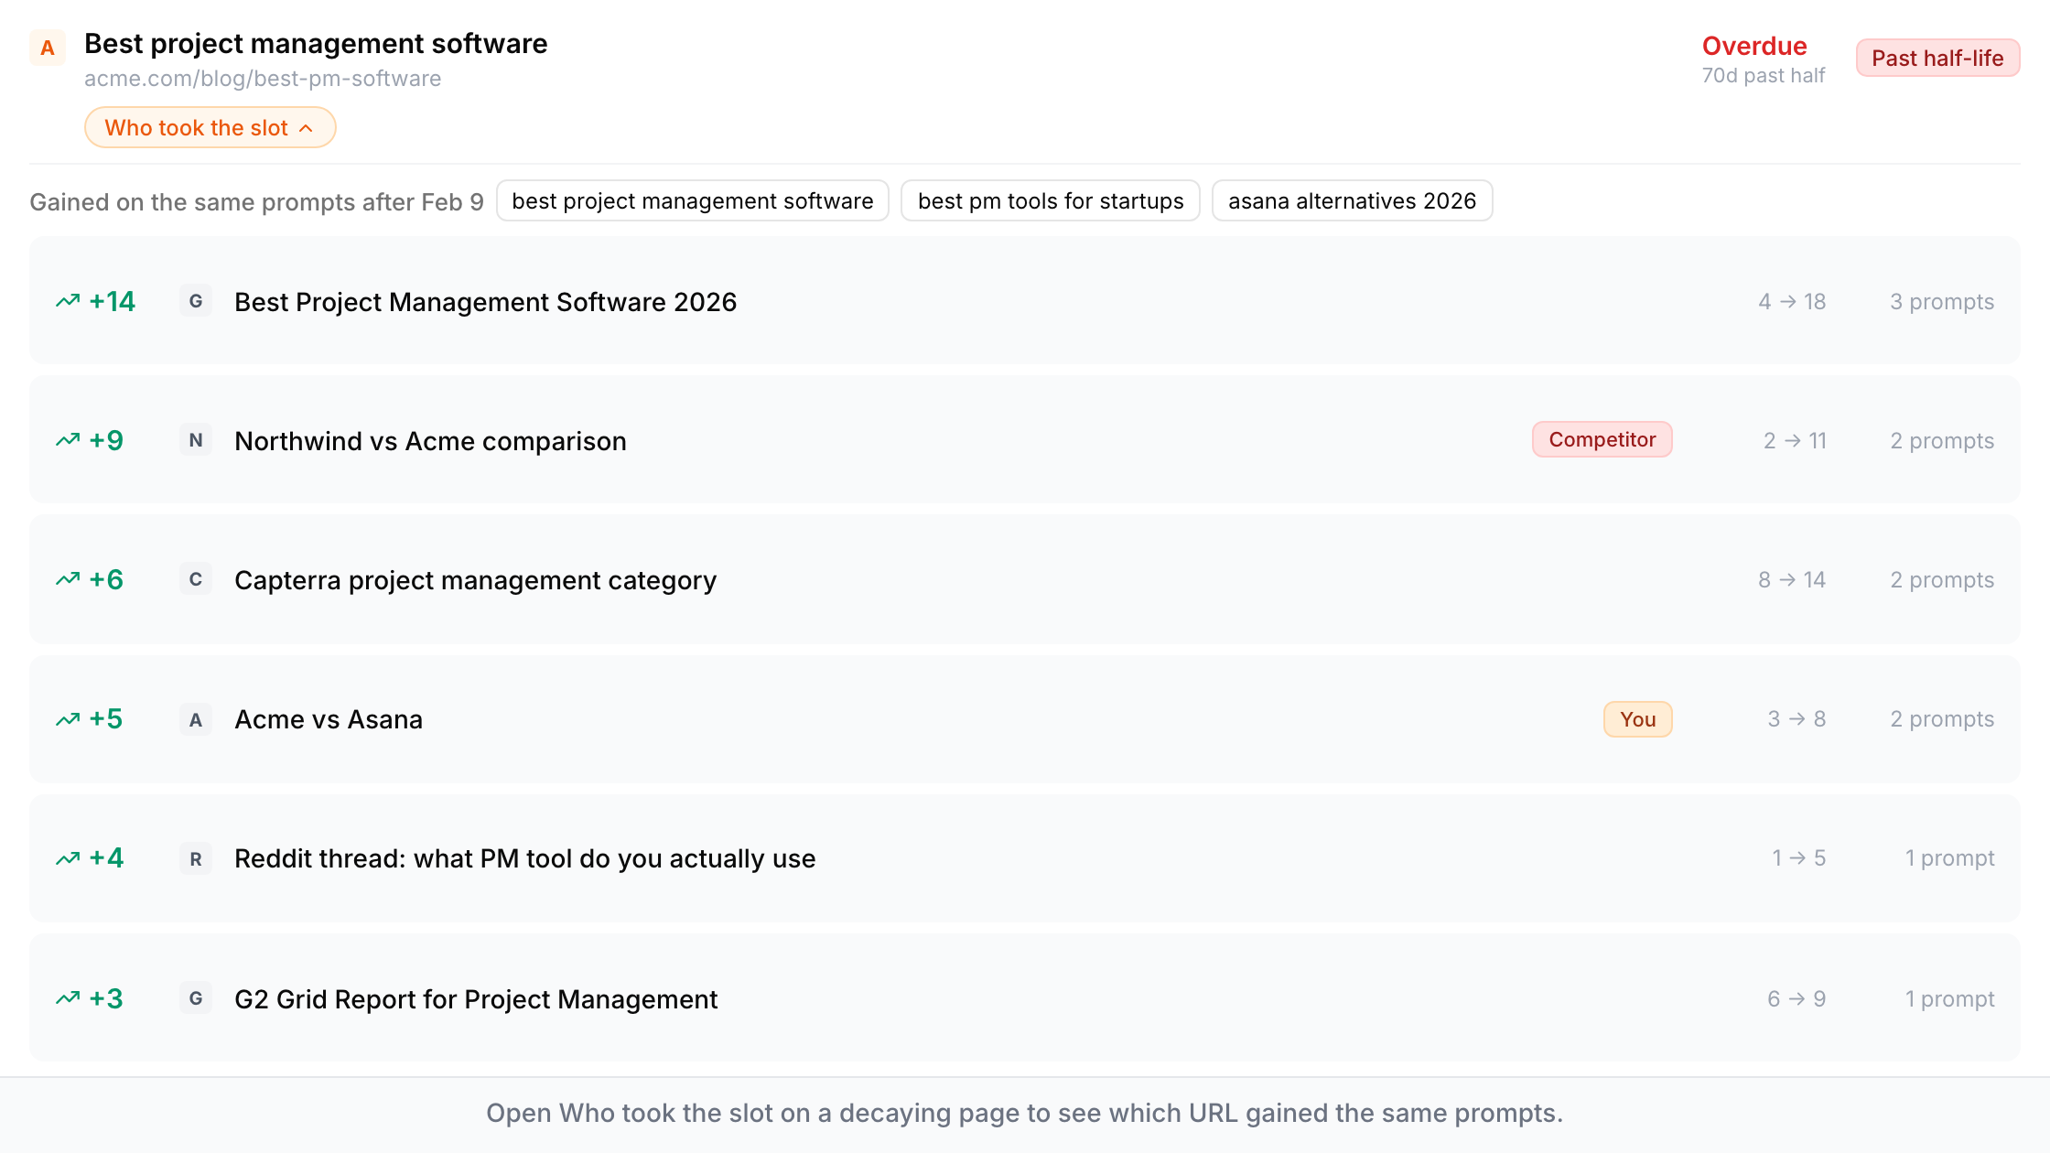Viewport: 2050px width, 1153px height.
Task: Click 'Gained on the same prompts after Feb 9'
Action: coord(256,201)
